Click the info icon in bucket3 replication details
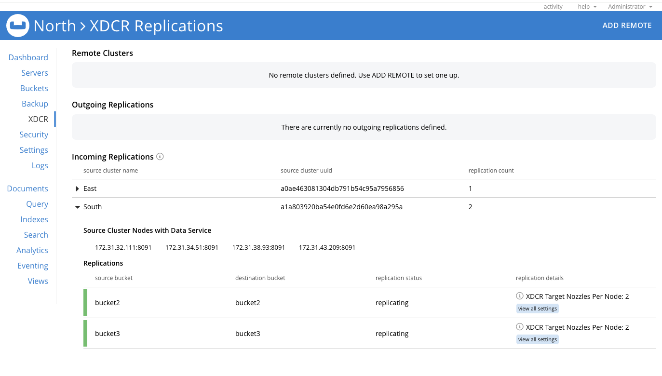This screenshot has width=662, height=376. (520, 327)
